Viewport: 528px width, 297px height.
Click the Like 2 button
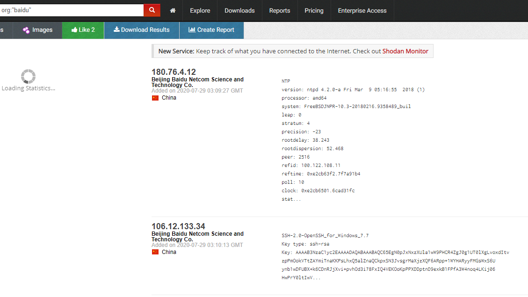pos(83,30)
